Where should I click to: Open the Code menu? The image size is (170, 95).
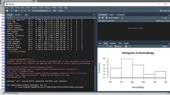point(17,8)
